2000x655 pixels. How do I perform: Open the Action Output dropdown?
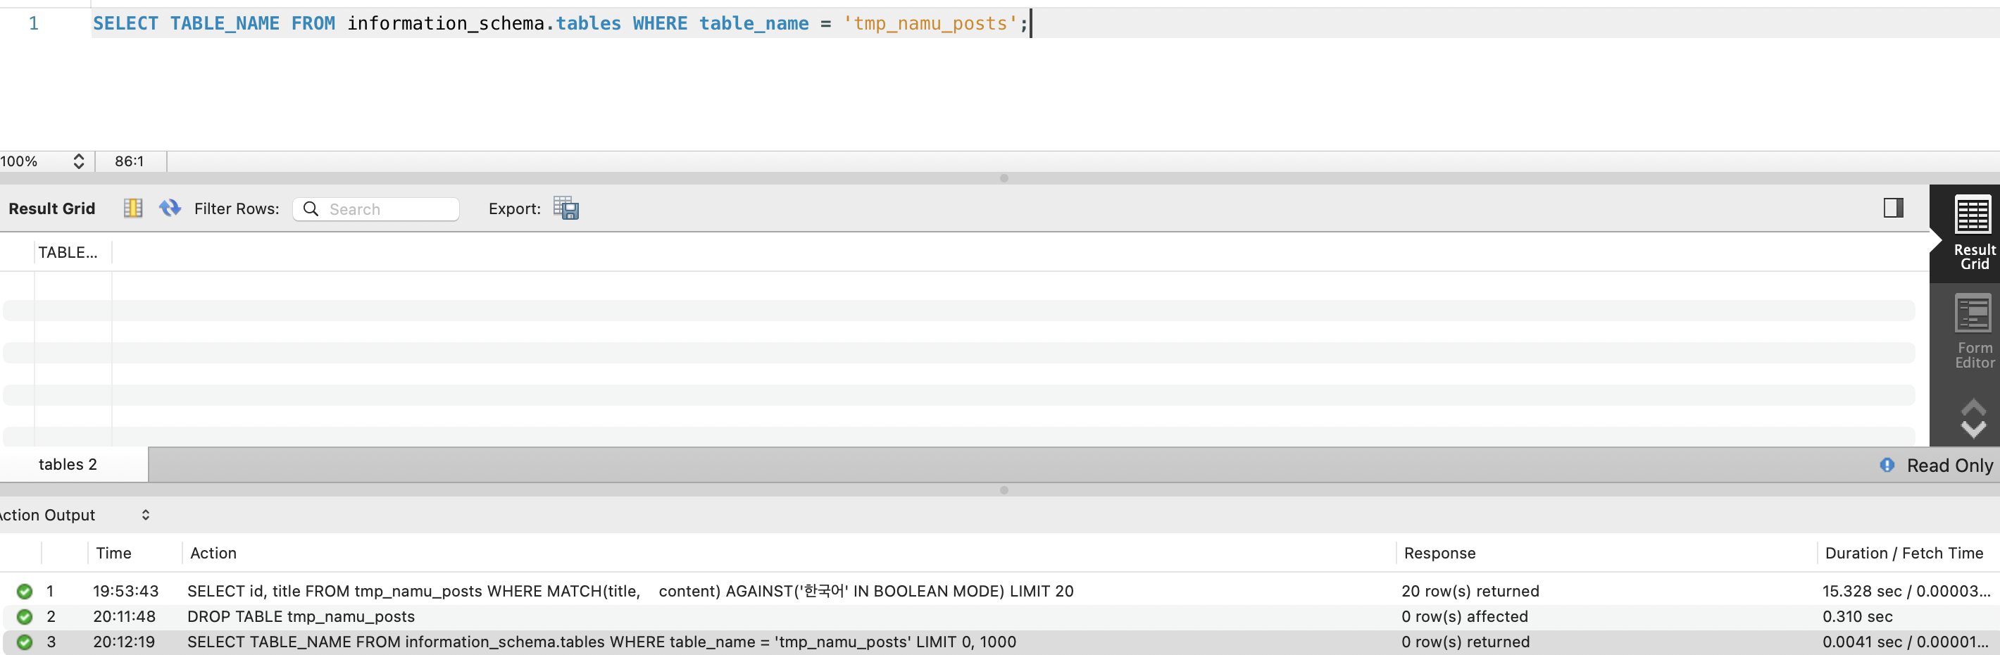(x=146, y=515)
